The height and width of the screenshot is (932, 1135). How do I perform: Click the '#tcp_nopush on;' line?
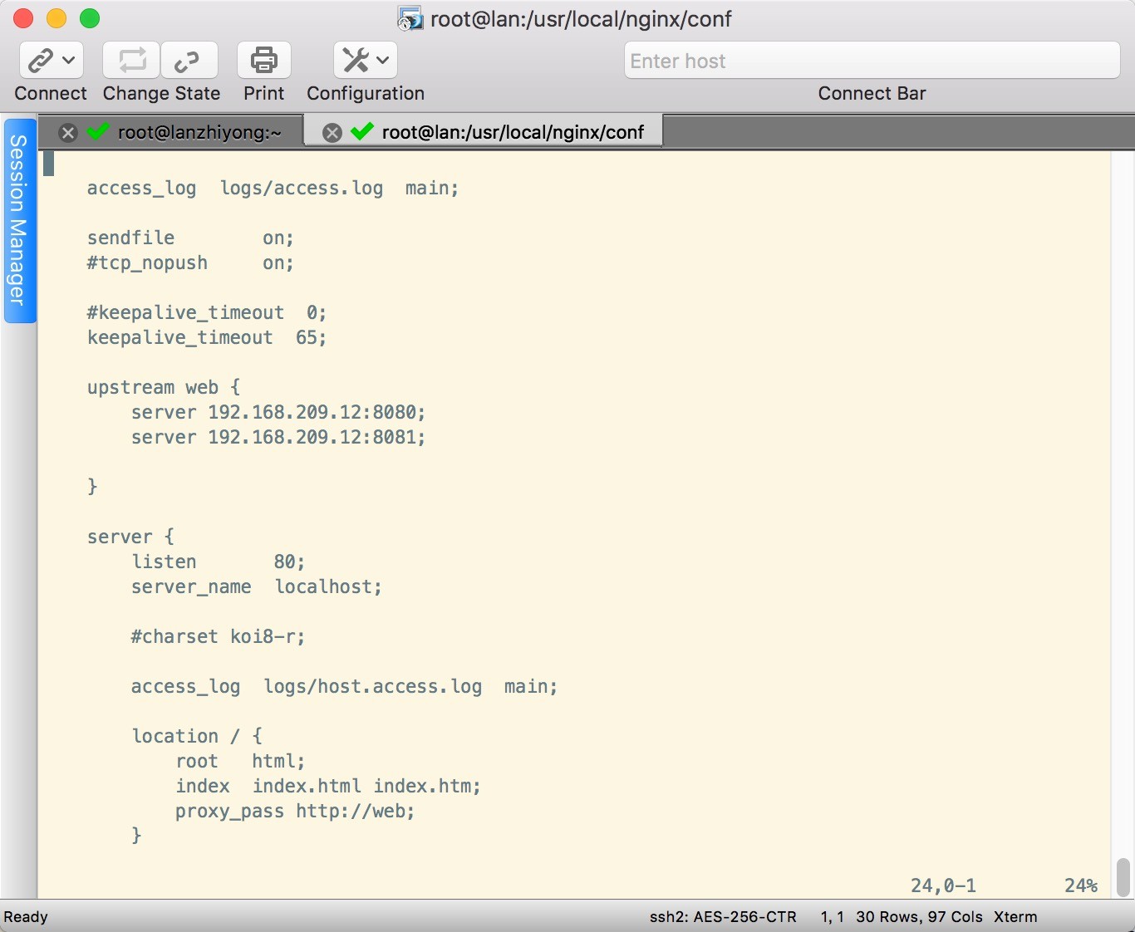(x=190, y=262)
